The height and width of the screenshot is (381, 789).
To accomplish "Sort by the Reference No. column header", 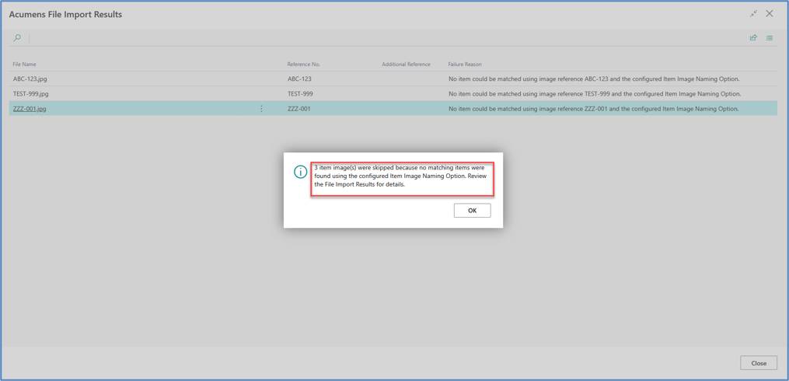I will 303,65.
